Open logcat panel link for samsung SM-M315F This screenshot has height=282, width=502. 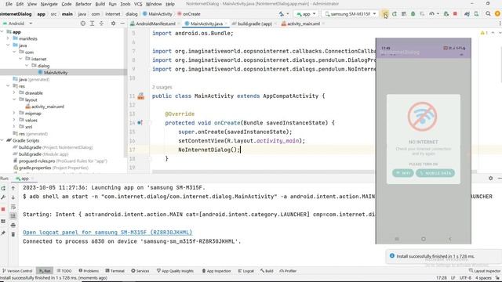click(x=107, y=233)
